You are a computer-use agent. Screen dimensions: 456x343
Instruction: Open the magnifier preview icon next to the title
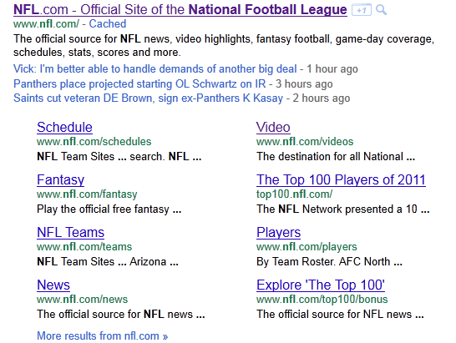coord(381,10)
